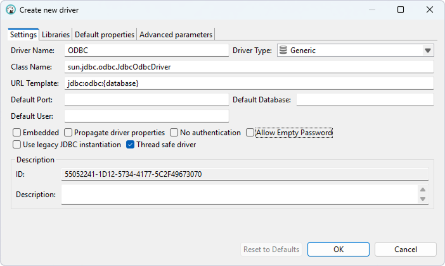Enable the Embedded checkbox
Viewport: 445px width, 266px height.
pos(17,133)
